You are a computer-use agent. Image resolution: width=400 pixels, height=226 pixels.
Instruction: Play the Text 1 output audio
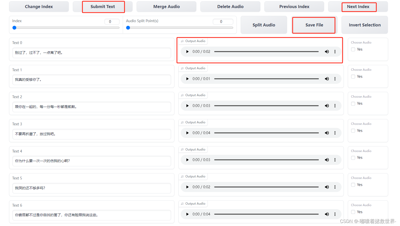tap(187, 79)
